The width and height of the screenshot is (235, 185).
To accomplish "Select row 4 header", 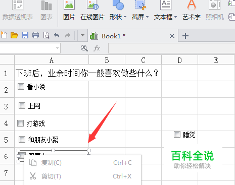I will click(x=7, y=122).
